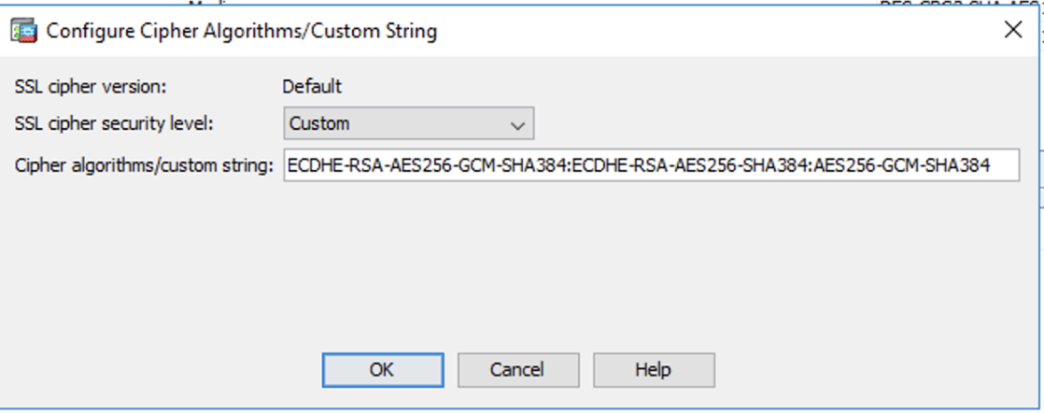Screen dimensions: 1044x413
Task: Select the word Custom in the security level box
Action: 319,123
